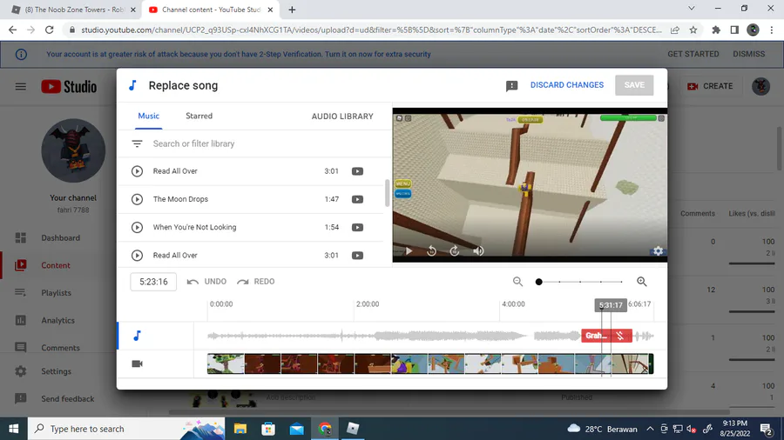
Task: Click the YouTube icon beside last Read All Over
Action: click(357, 256)
